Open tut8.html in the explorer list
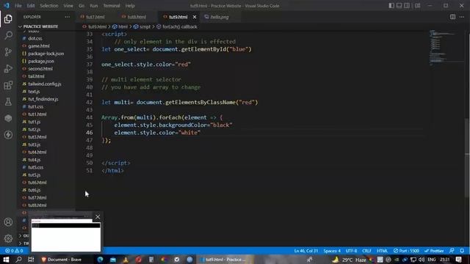The height and width of the screenshot is (264, 470). (x=37, y=205)
